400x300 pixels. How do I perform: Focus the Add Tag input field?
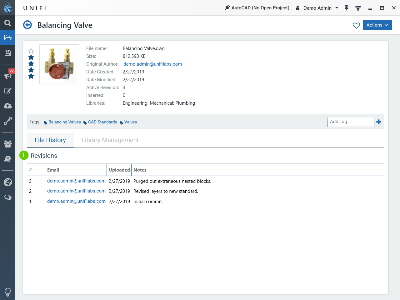(351, 122)
